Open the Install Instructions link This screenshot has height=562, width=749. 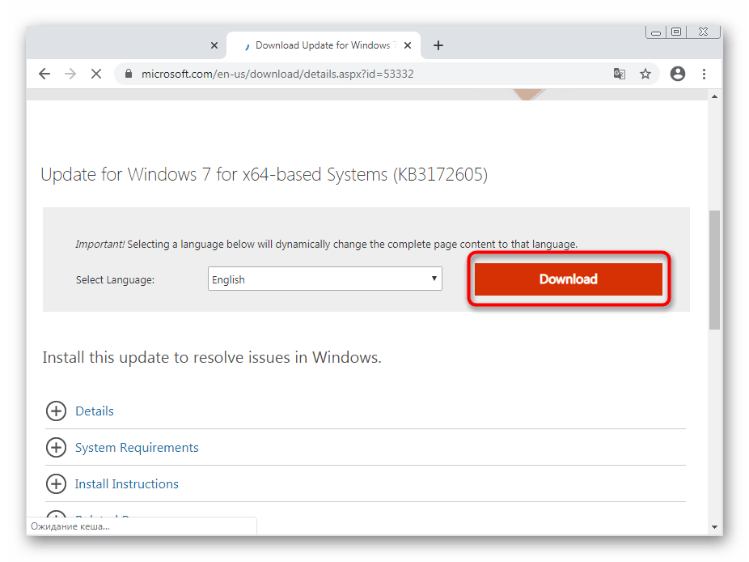[126, 484]
